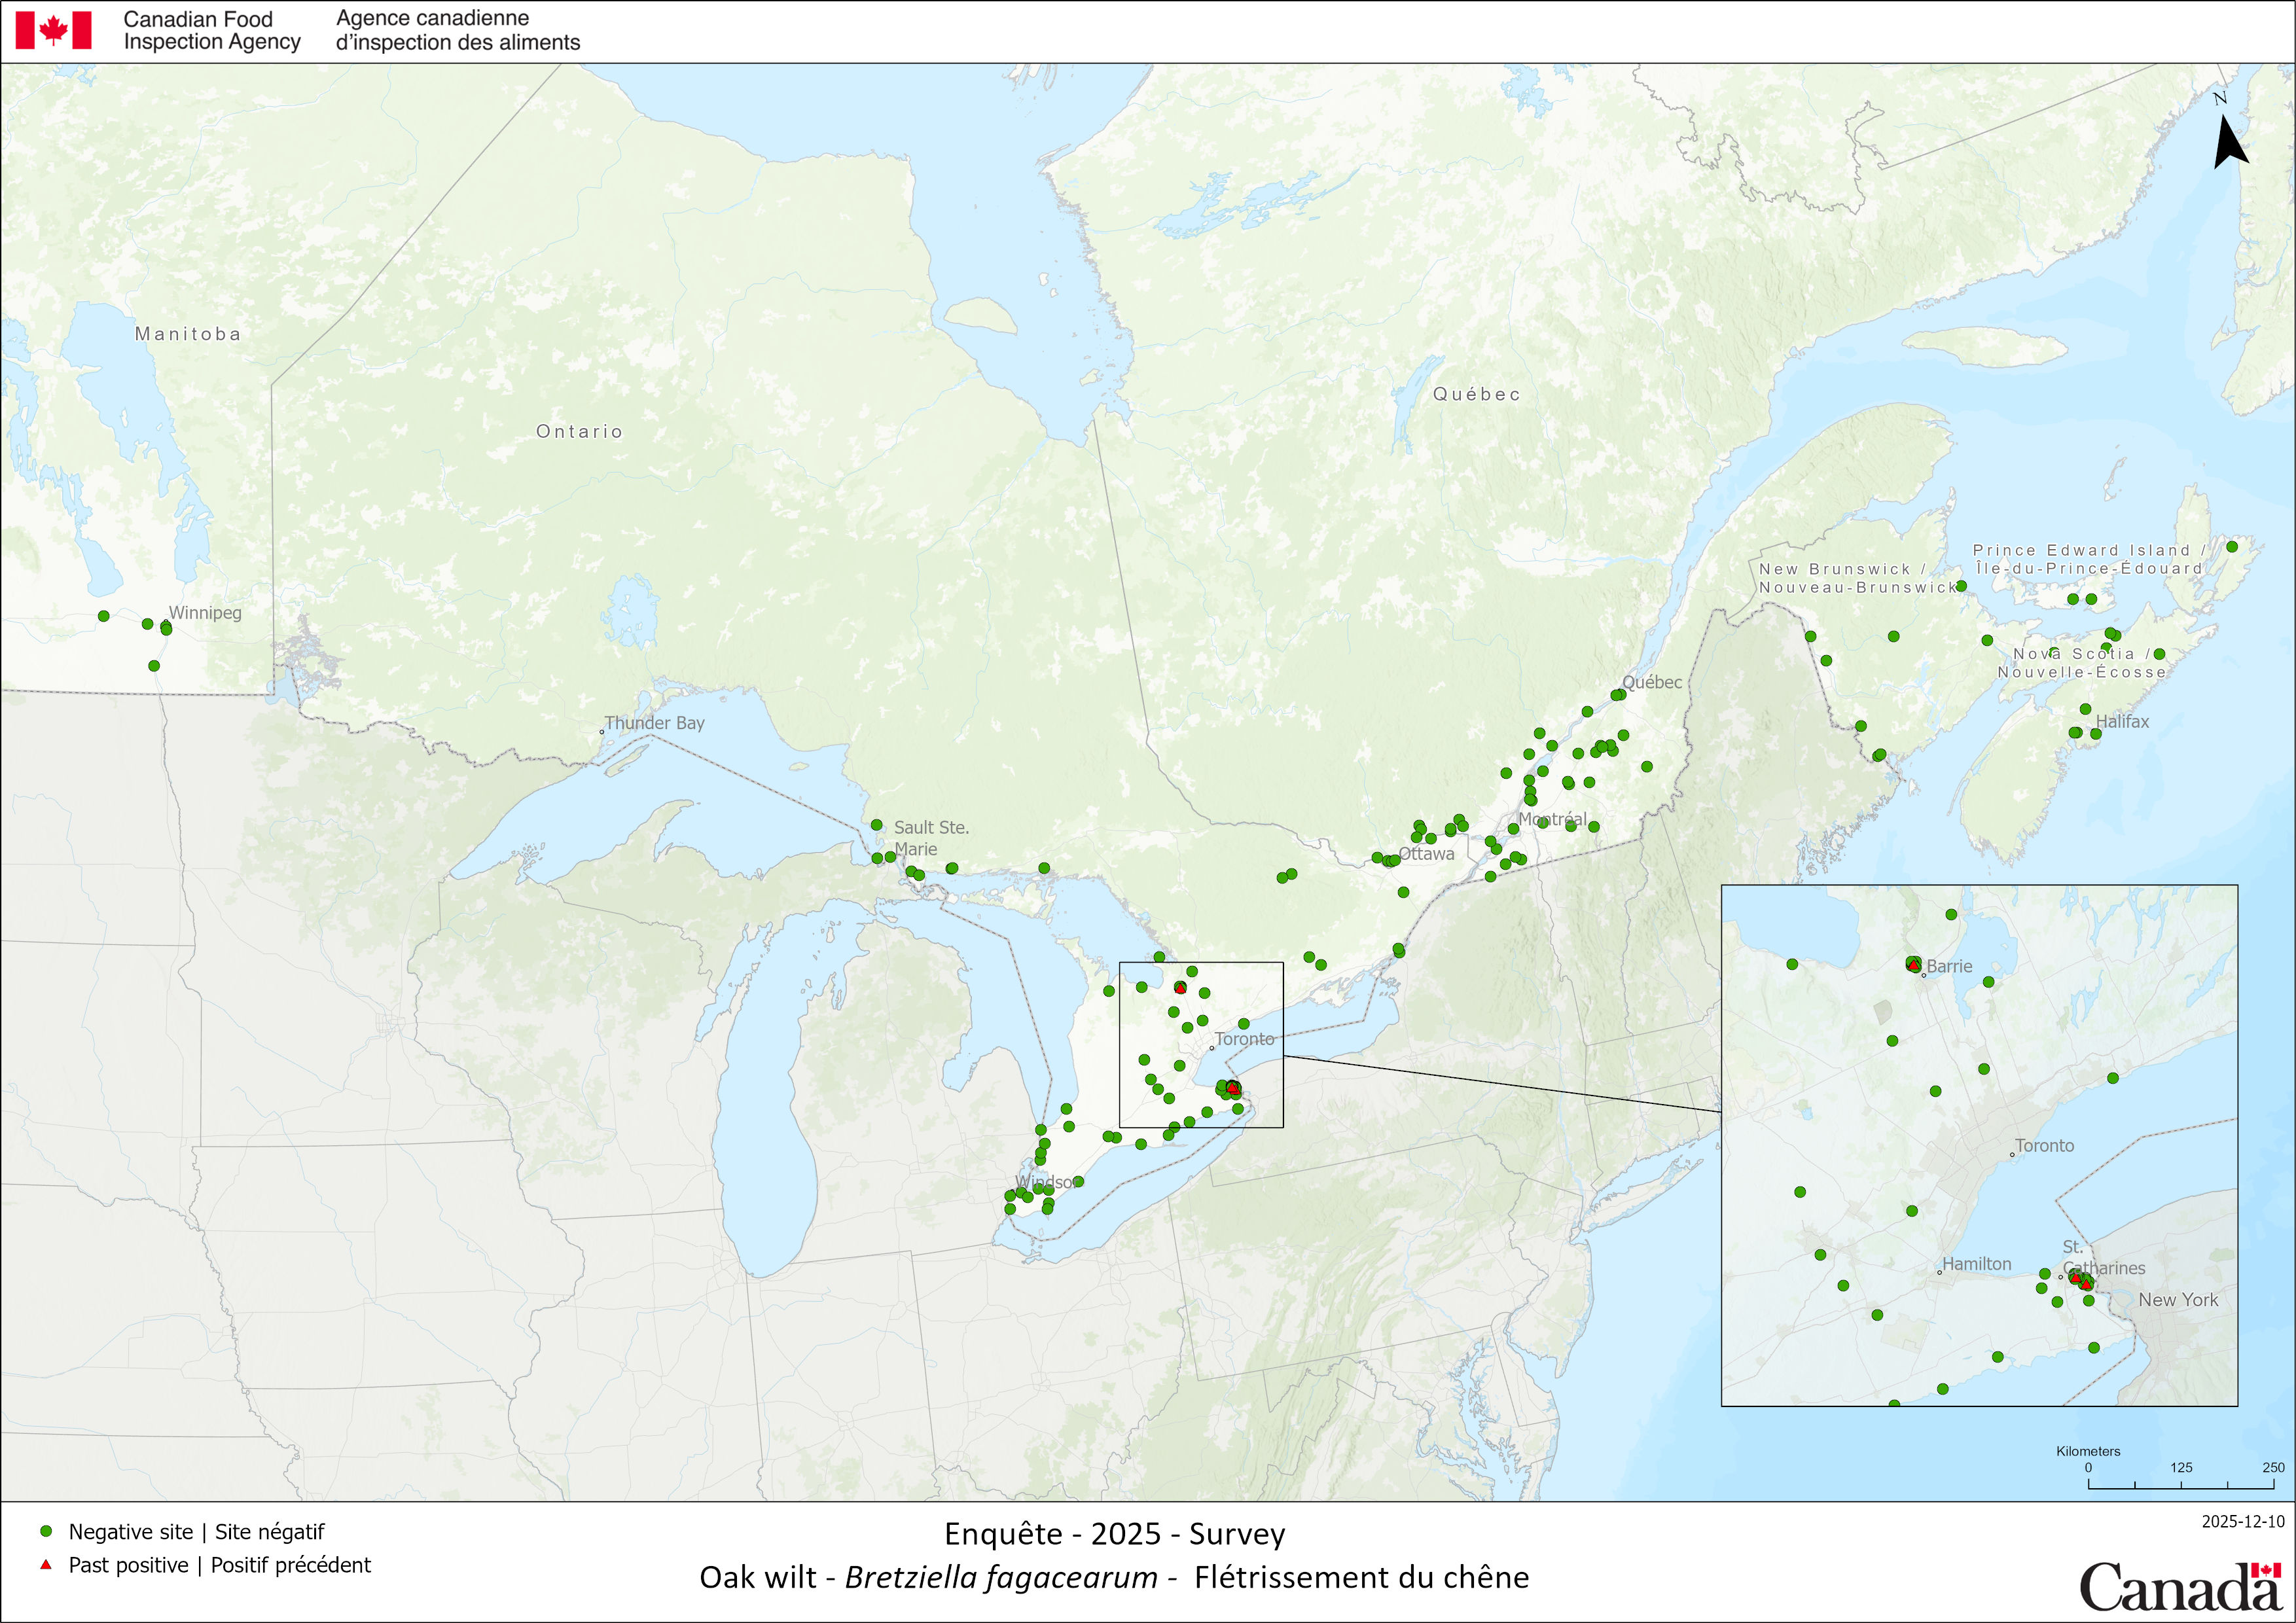The height and width of the screenshot is (1623, 2296).
Task: Click the red triangle at Barrie in inset
Action: click(1913, 965)
